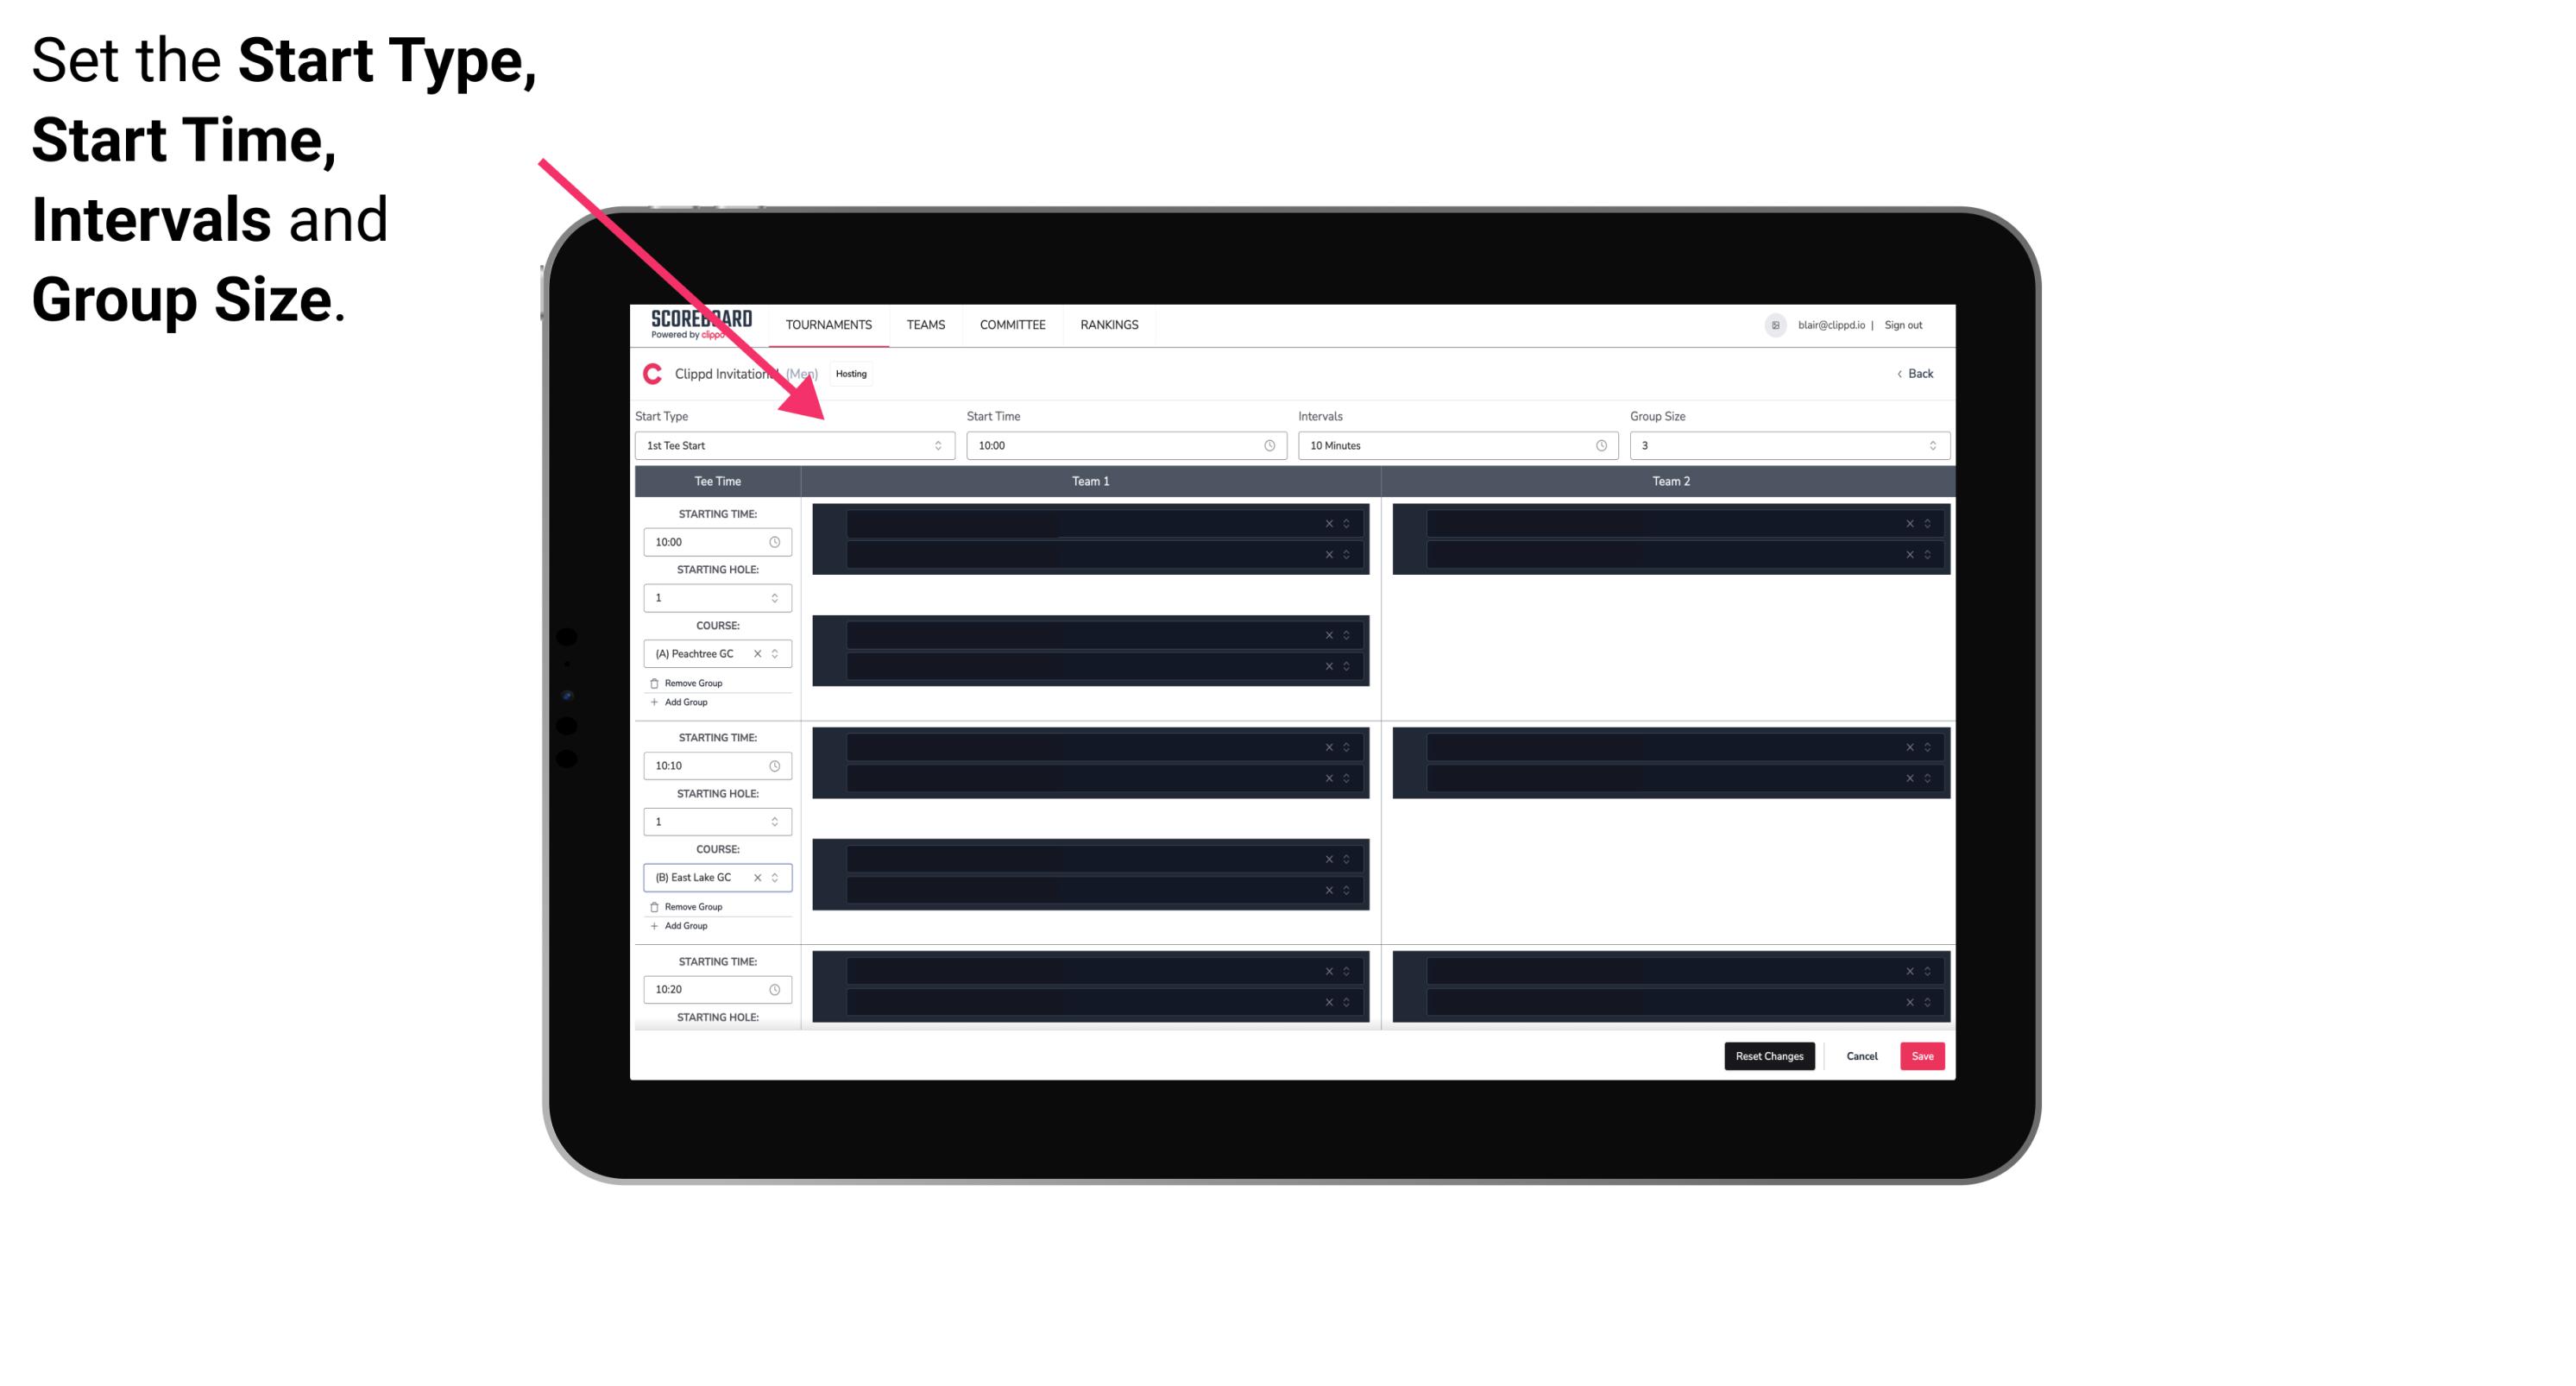Click the Start Time input field showing 10:00
The height and width of the screenshot is (1386, 2576).
[1124, 445]
